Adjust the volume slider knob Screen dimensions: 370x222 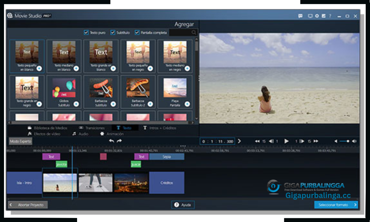(348, 141)
